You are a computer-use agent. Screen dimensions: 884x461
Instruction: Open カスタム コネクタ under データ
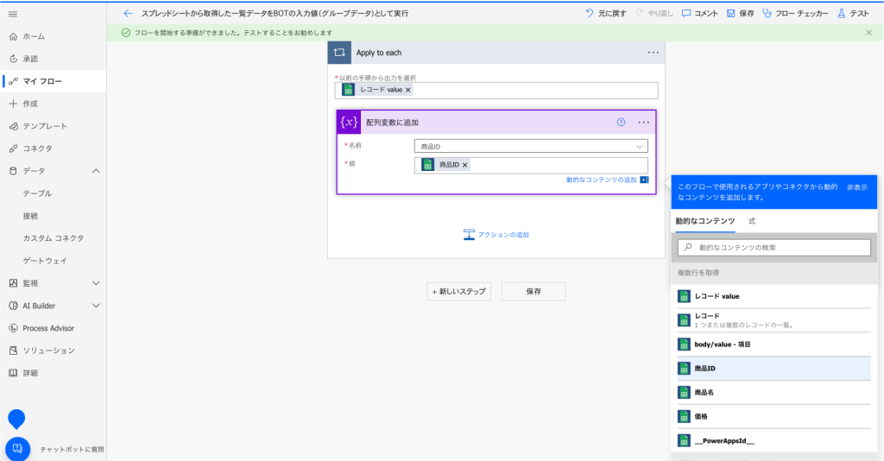tap(53, 238)
